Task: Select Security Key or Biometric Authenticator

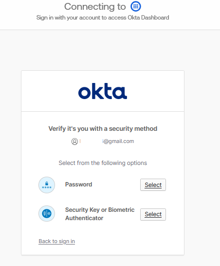Action: click(x=153, y=214)
